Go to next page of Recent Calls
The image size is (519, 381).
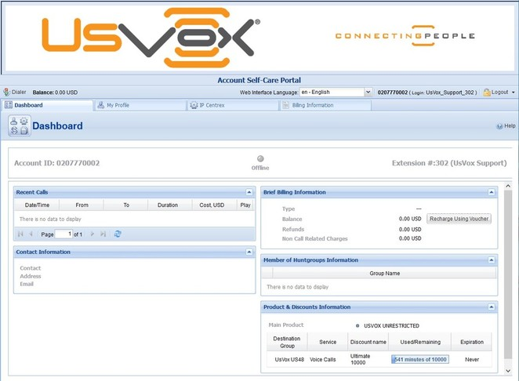coord(93,234)
